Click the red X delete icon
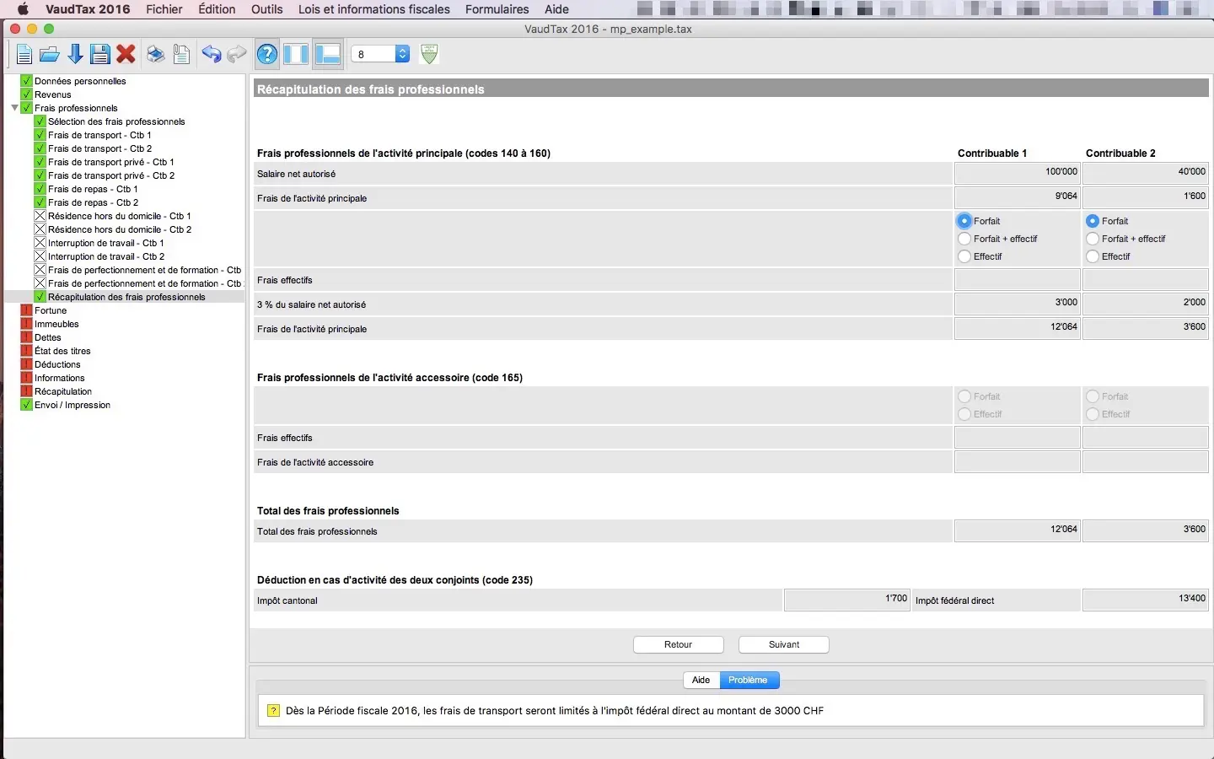Viewport: 1214px width, 759px height. tap(126, 55)
